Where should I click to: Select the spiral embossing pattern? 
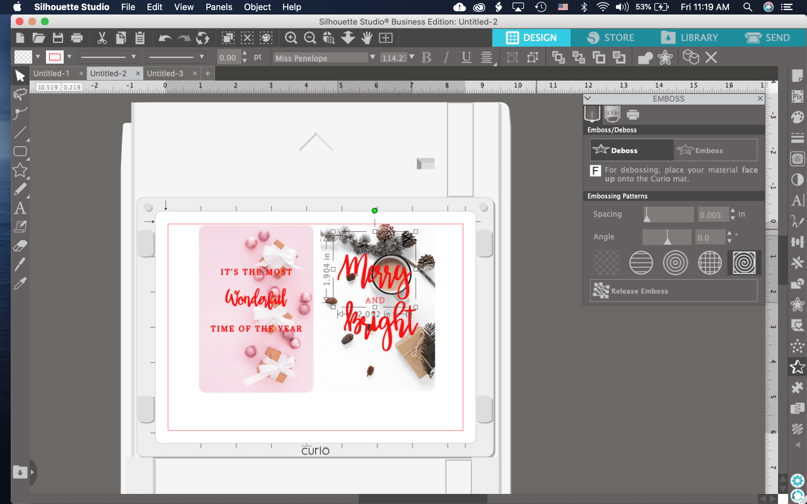pos(744,263)
